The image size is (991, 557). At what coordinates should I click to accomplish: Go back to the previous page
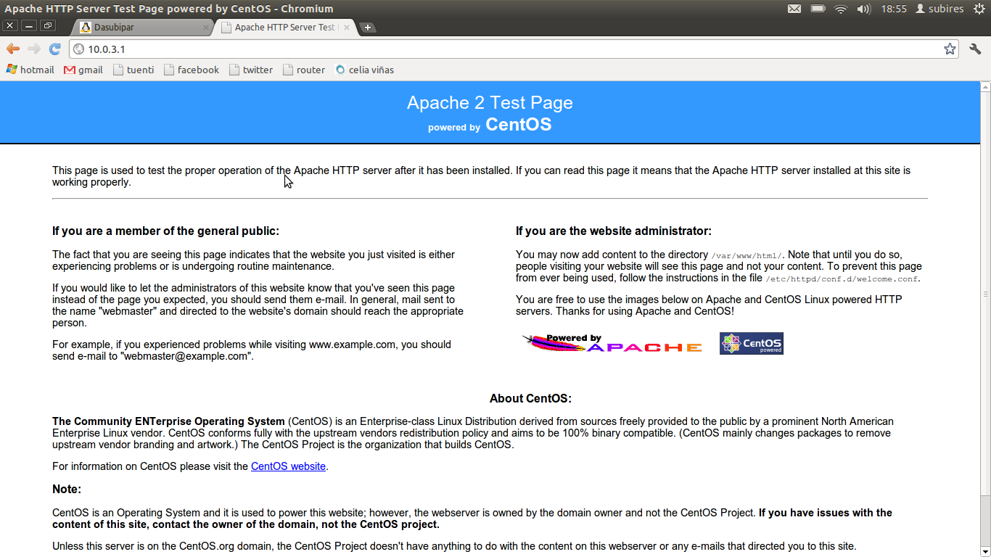click(13, 49)
